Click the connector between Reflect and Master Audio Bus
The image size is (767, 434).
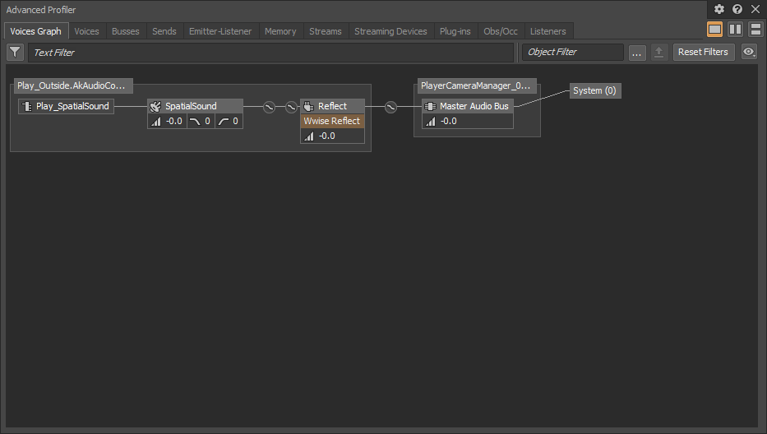(x=390, y=106)
